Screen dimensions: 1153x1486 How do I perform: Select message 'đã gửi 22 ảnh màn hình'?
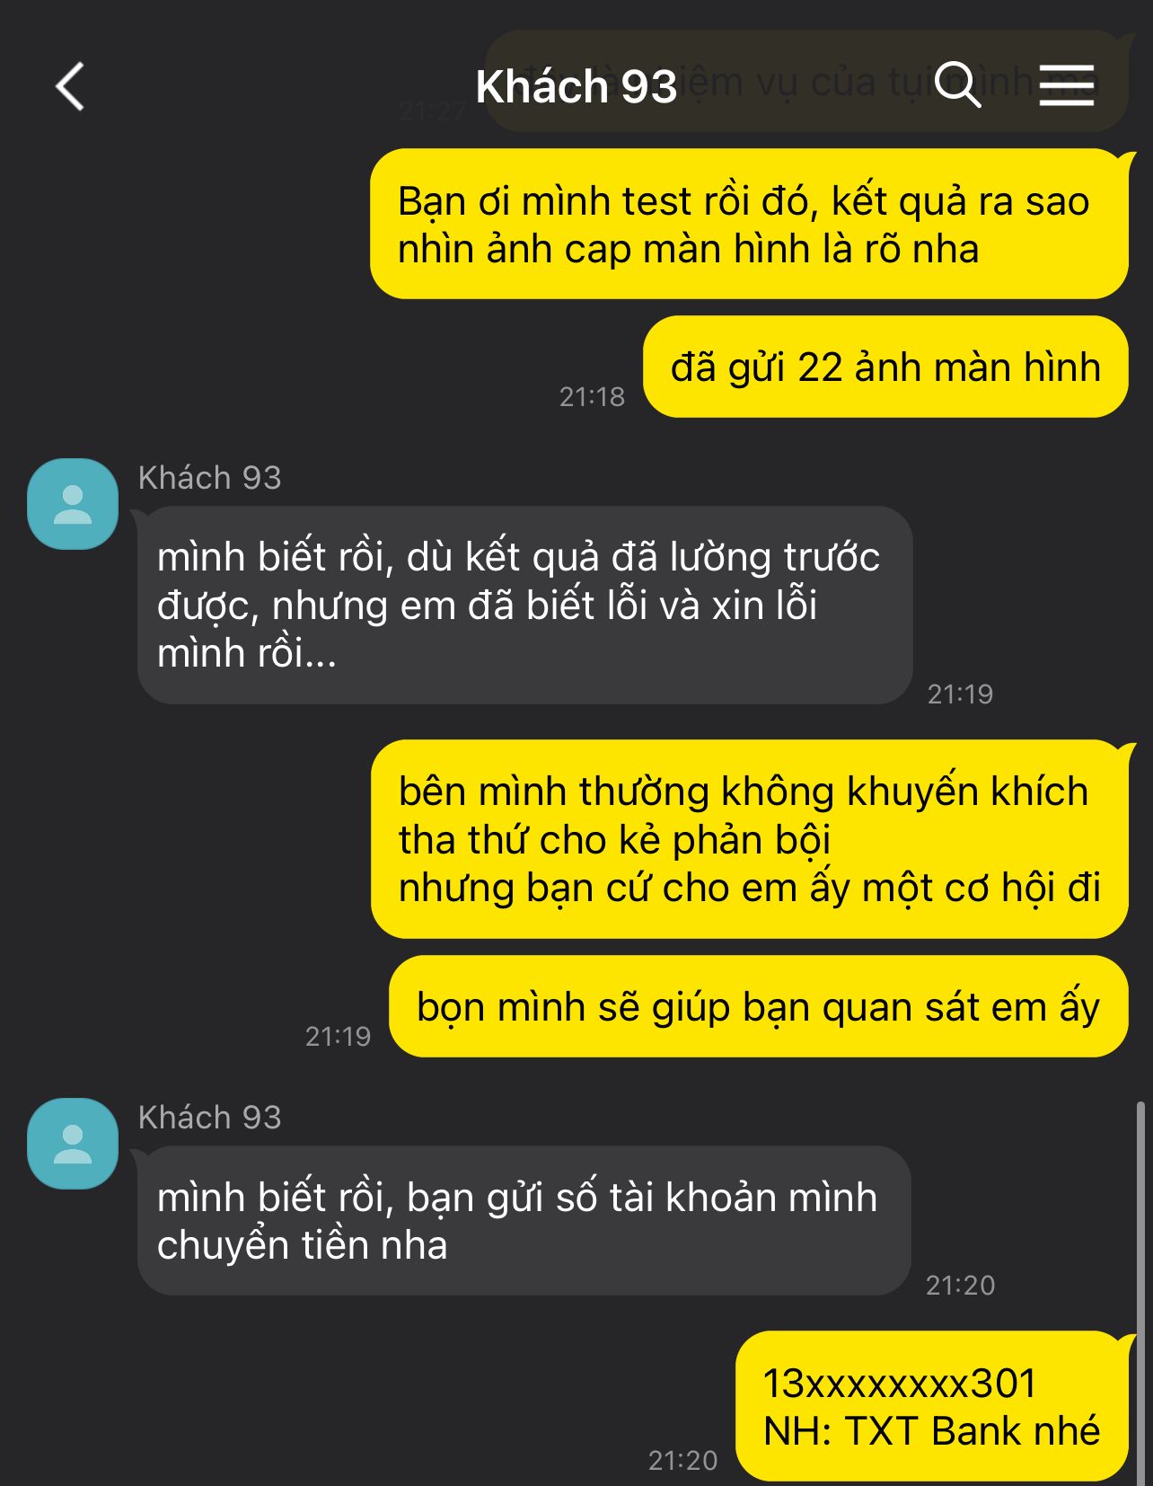pyautogui.click(x=885, y=367)
